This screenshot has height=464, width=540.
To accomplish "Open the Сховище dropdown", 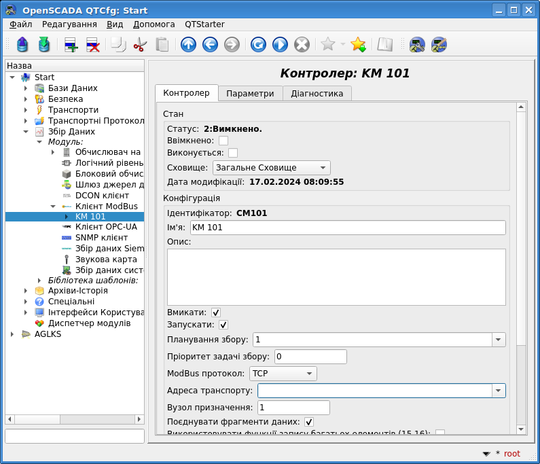I will 271,168.
